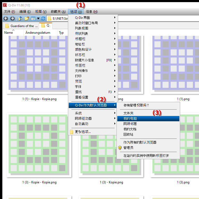Go back with the left arrow button
199x199 pixels.
[x=6, y=19]
